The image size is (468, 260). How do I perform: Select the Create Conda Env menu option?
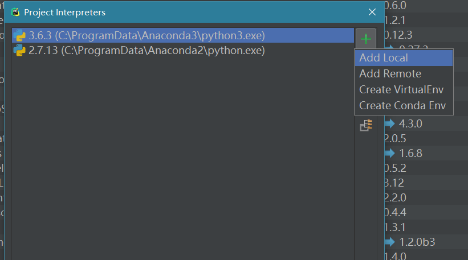pos(402,106)
